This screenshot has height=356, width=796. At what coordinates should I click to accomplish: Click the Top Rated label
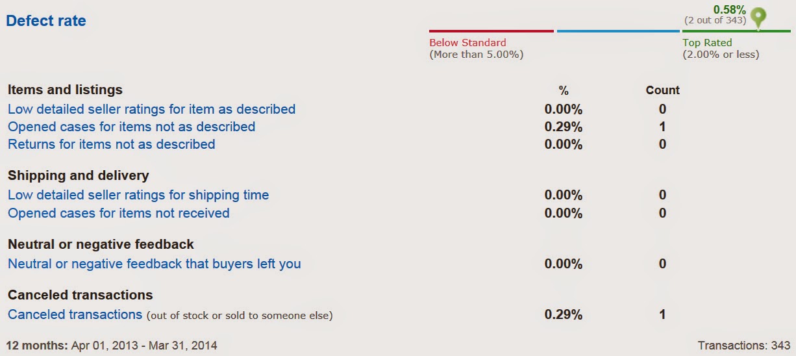click(x=707, y=43)
